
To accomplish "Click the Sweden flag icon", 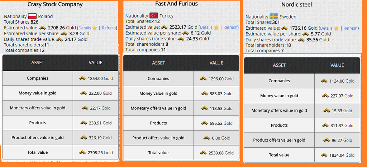I will coord(274,17).
